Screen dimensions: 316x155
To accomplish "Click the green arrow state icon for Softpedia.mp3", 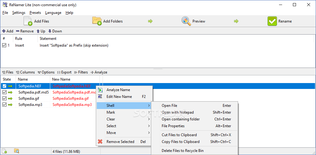I will coord(10,105).
